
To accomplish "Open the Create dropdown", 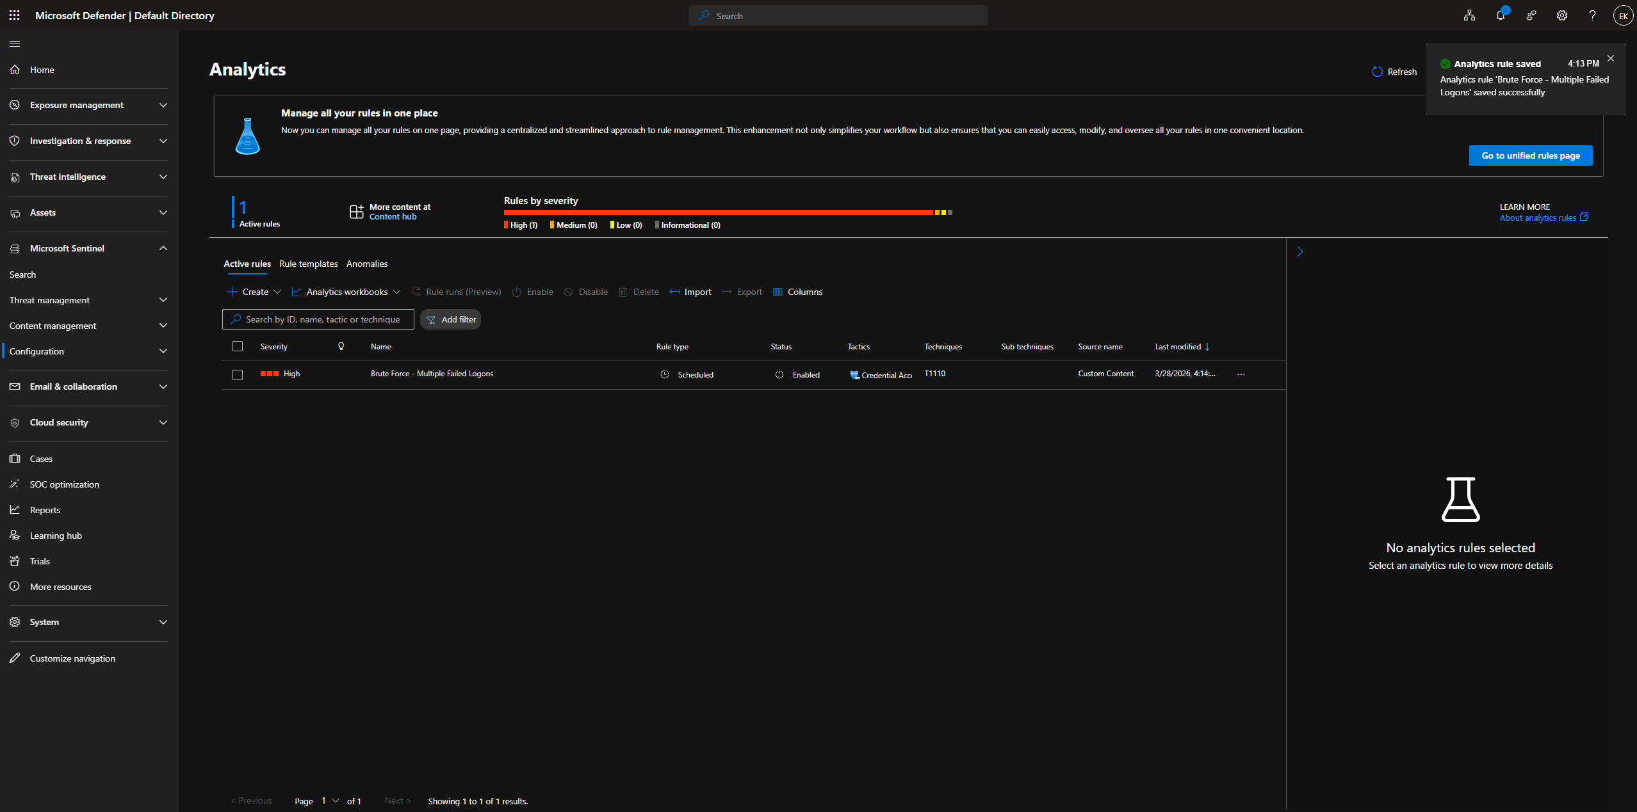I will (254, 292).
